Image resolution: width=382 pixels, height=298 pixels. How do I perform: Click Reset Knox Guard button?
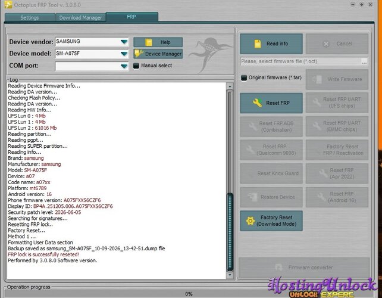(x=271, y=173)
